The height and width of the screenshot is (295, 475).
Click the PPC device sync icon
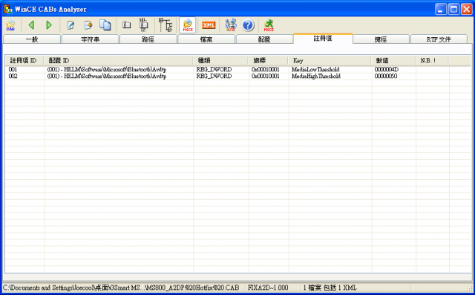[x=231, y=25]
